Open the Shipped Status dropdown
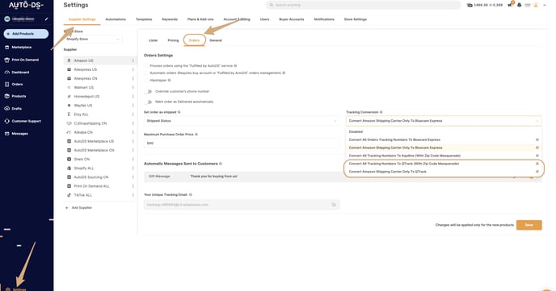Image resolution: width=556 pixels, height=291 pixels. [x=242, y=121]
